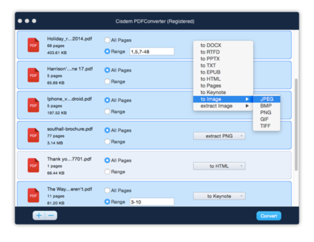Viewport: 314px width, 242px height.
Task: Choose JPEG from the image submenu
Action: [x=266, y=99]
